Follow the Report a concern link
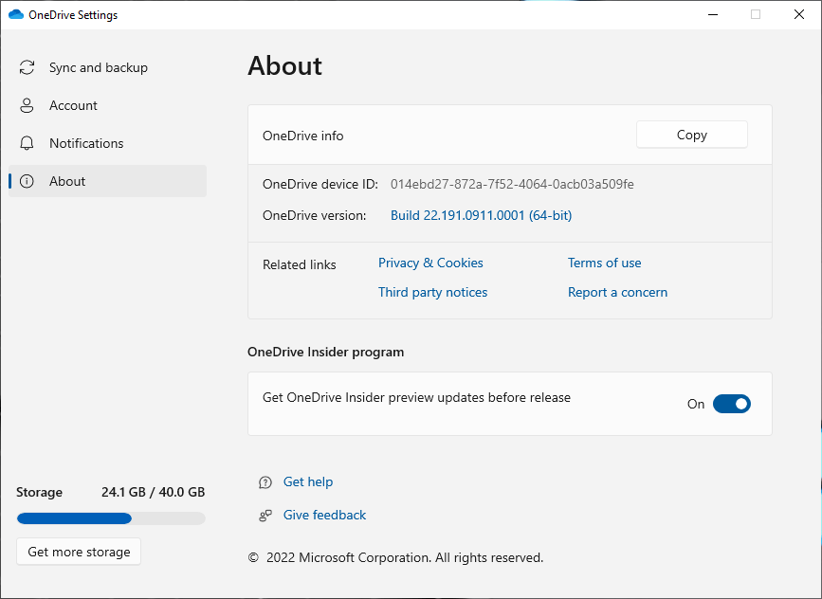This screenshot has height=599, width=822. click(x=617, y=293)
